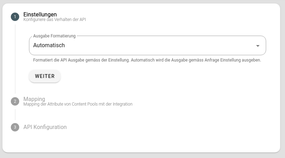Image resolution: width=285 pixels, height=158 pixels.
Task: Click the dropdown arrow in Ausgabe Formatierung
Action: [x=258, y=46]
